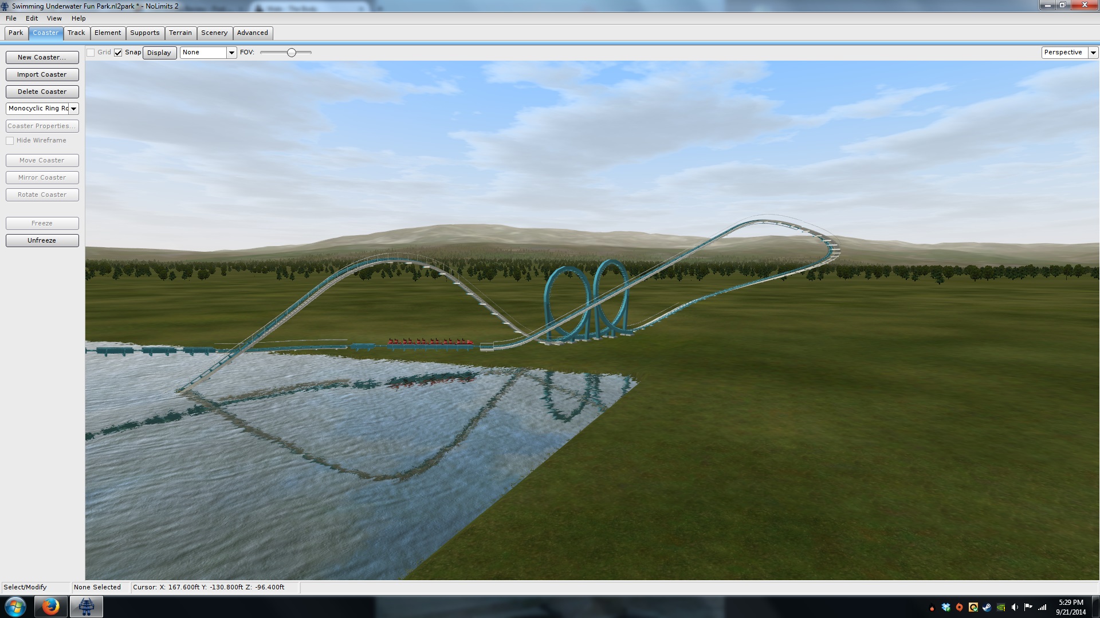Click the Firefox icon in the taskbar
This screenshot has height=618, width=1100.
pyautogui.click(x=50, y=607)
